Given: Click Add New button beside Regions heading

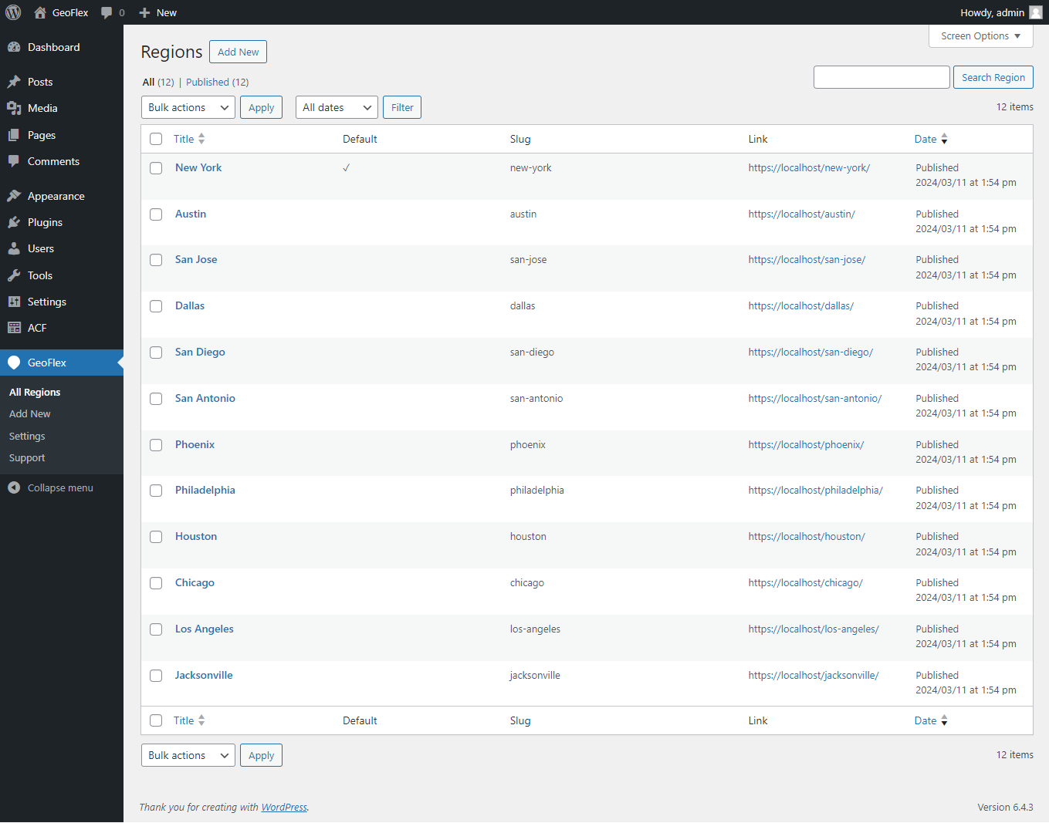Looking at the screenshot, I should [238, 52].
